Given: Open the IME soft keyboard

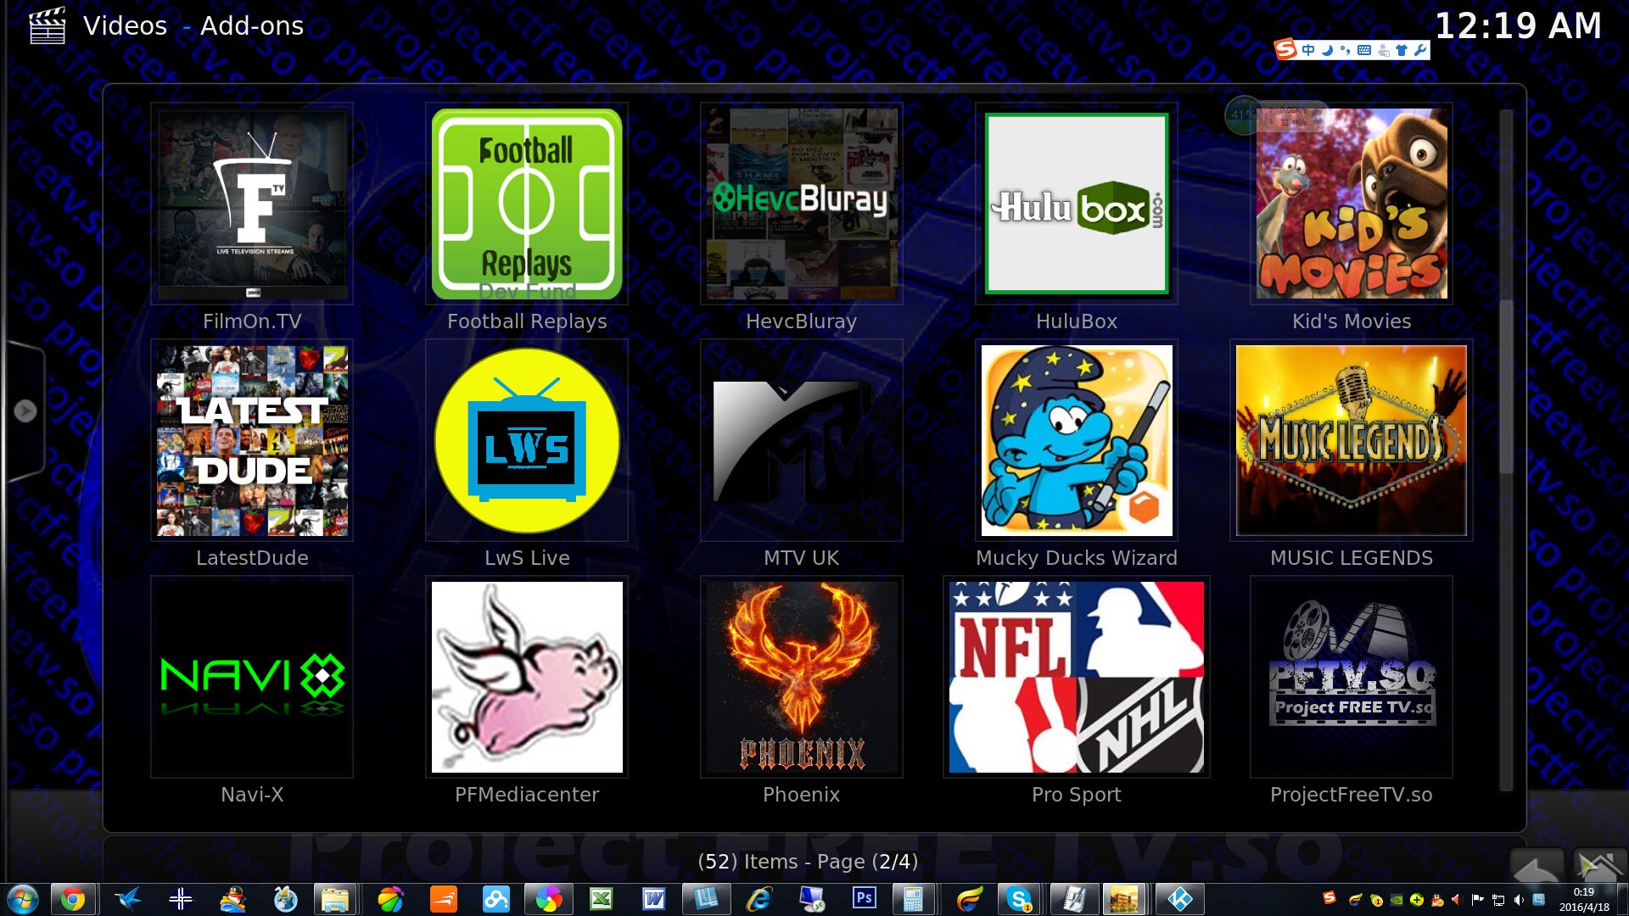Looking at the screenshot, I should (1364, 50).
